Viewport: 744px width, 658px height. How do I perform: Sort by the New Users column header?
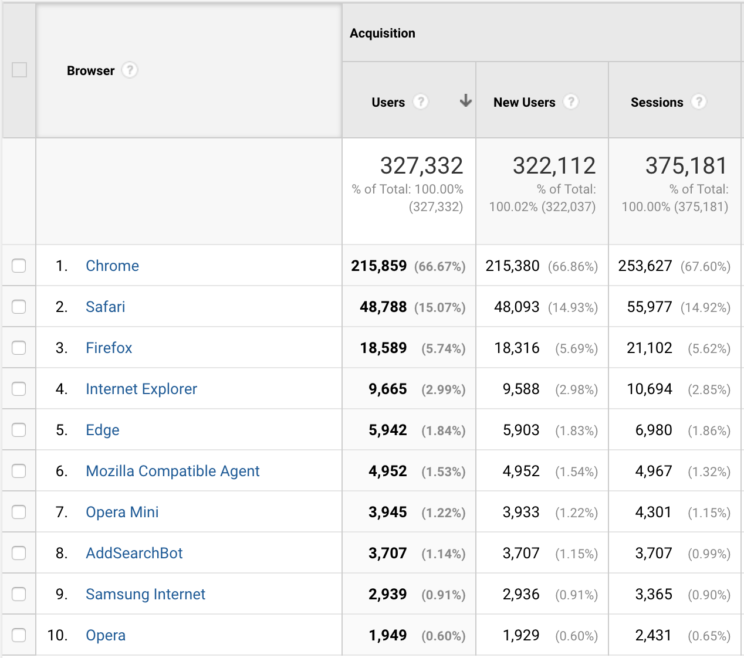tap(524, 102)
